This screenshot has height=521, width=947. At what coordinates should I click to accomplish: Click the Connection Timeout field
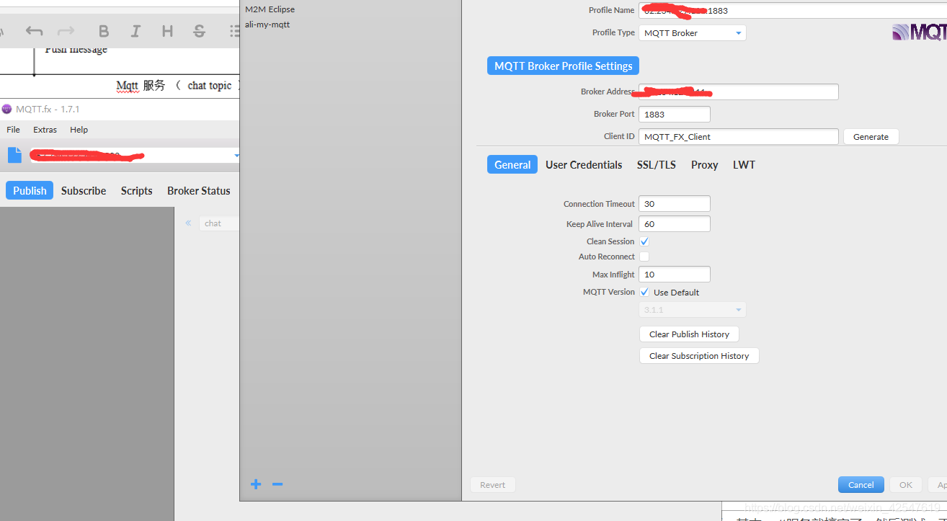[x=675, y=204]
